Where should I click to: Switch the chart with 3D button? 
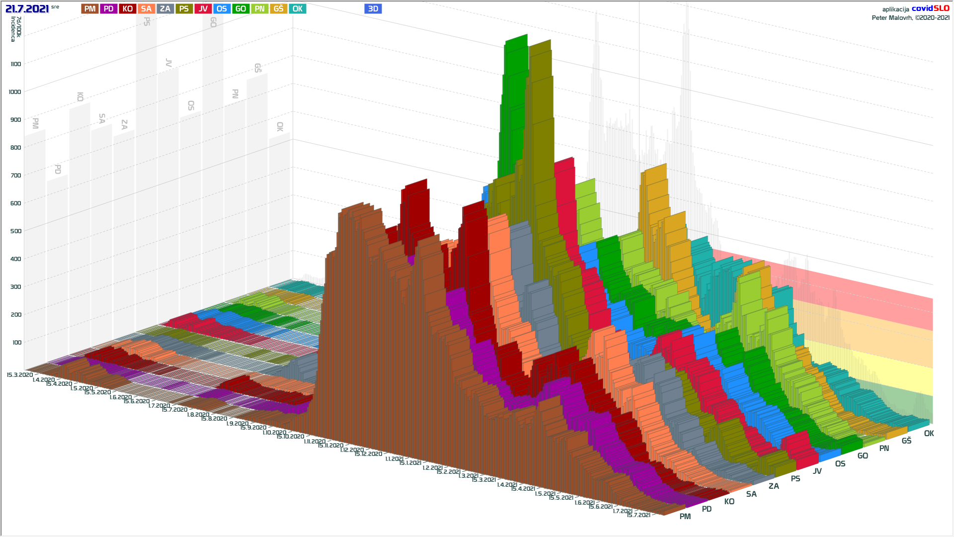(x=373, y=9)
